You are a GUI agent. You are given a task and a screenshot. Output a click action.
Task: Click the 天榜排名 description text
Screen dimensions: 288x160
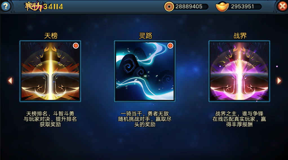[x=50, y=119]
